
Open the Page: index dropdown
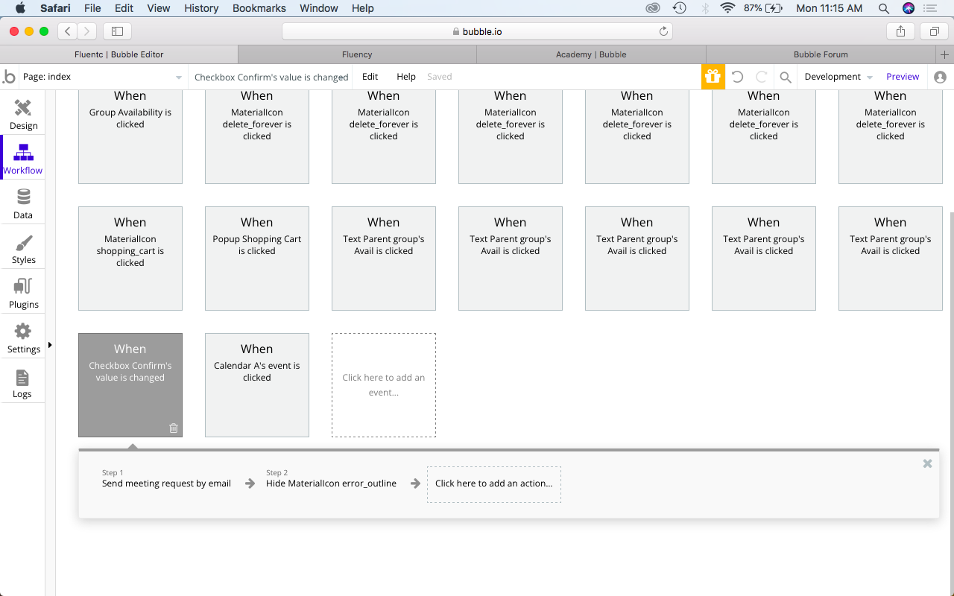[x=103, y=77]
